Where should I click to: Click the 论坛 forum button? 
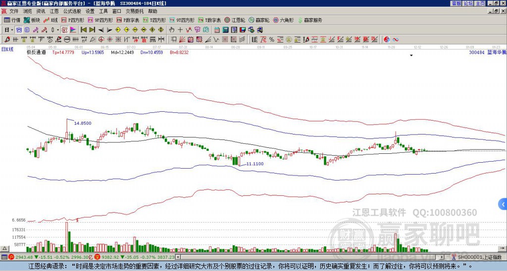pos(468,3)
